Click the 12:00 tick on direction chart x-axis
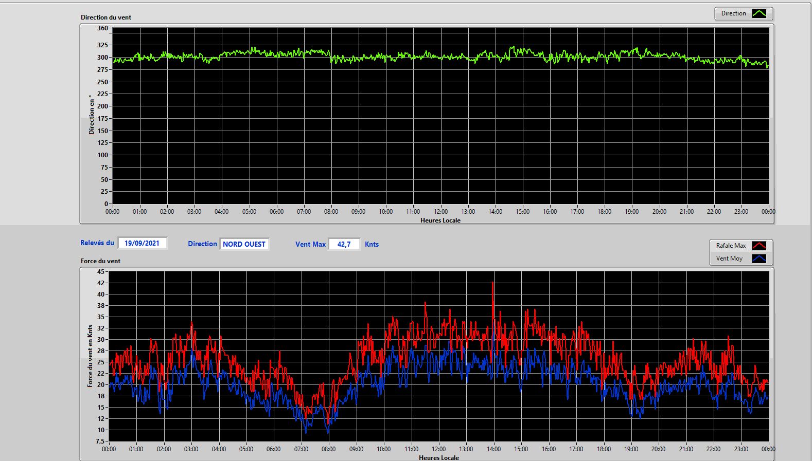Viewport: 812px width, 461px height. click(x=440, y=212)
